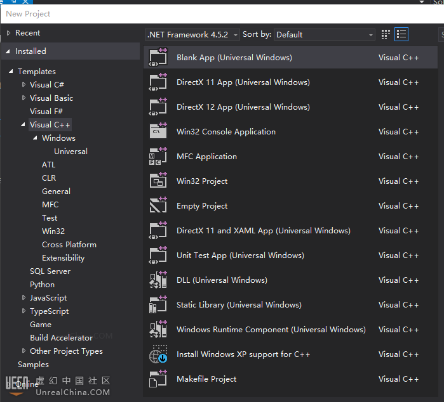This screenshot has width=444, height=402.
Task: Select the JavaScript label in the tree
Action: coord(48,298)
